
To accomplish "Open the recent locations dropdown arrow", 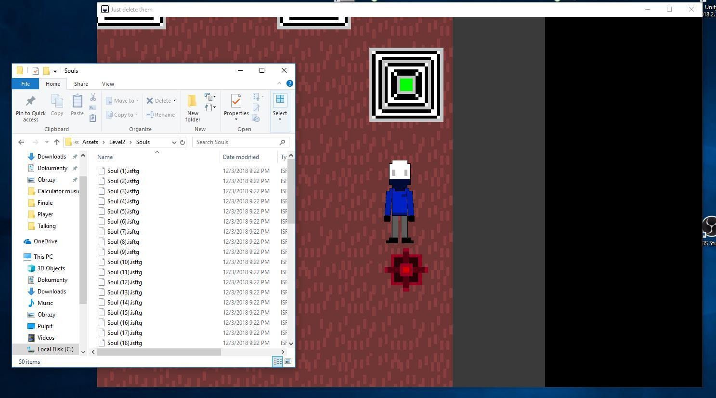I will (x=47, y=142).
